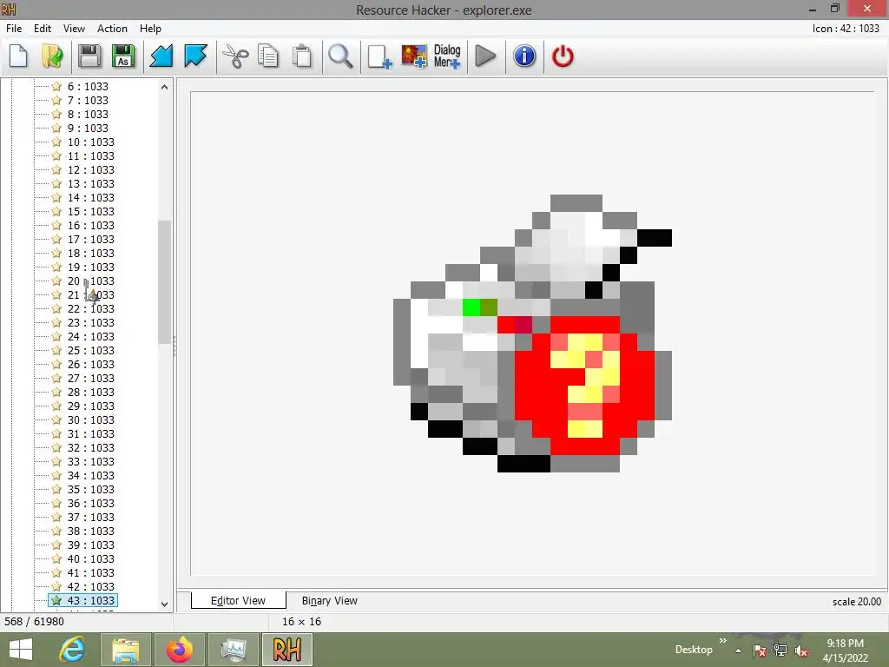Click the New blank script toolbar icon
The width and height of the screenshot is (889, 667).
[19, 56]
